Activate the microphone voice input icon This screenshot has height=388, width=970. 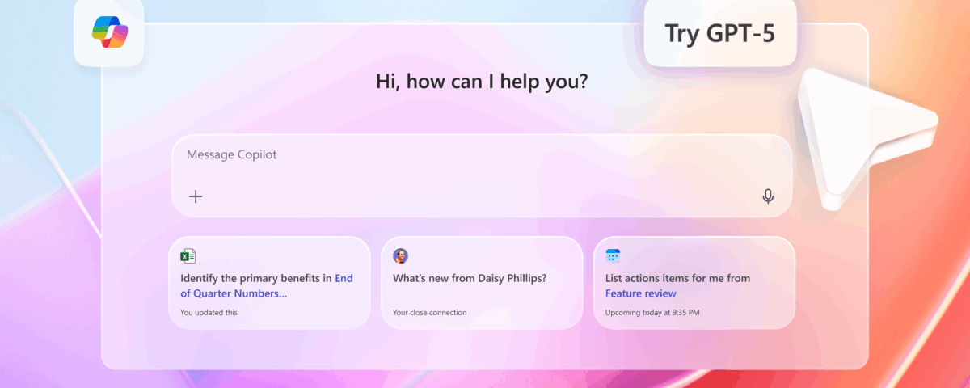(768, 196)
